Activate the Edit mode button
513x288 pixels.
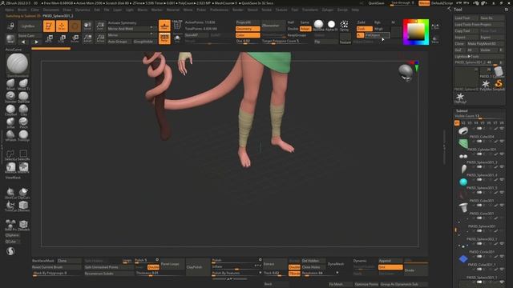(49, 26)
